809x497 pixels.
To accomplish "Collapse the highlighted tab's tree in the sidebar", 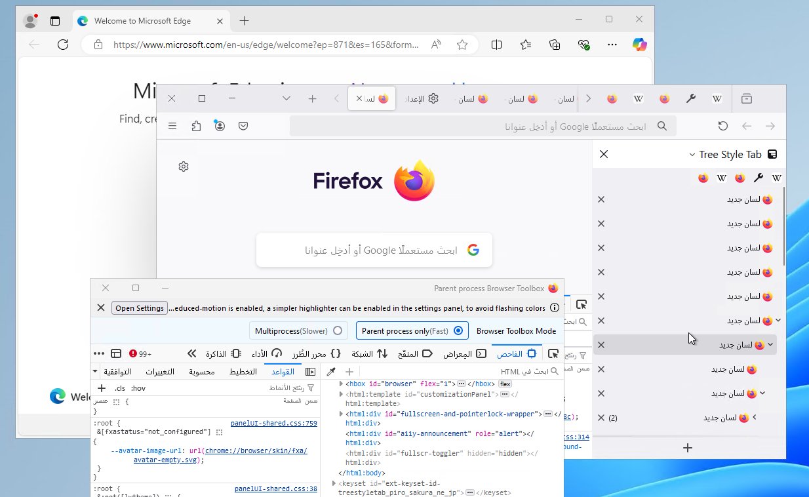I will 770,344.
